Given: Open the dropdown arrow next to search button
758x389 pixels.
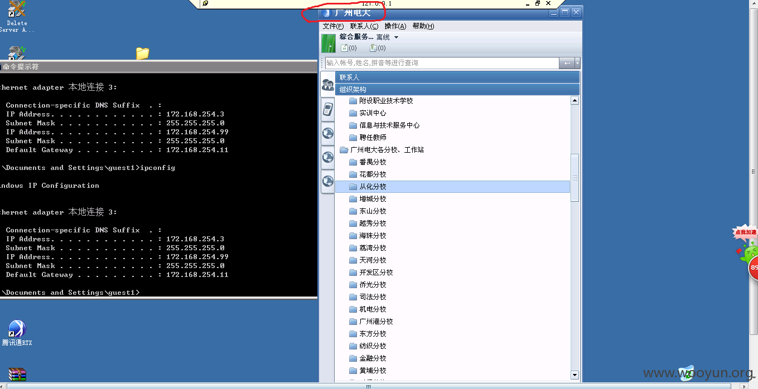Looking at the screenshot, I should tap(577, 63).
